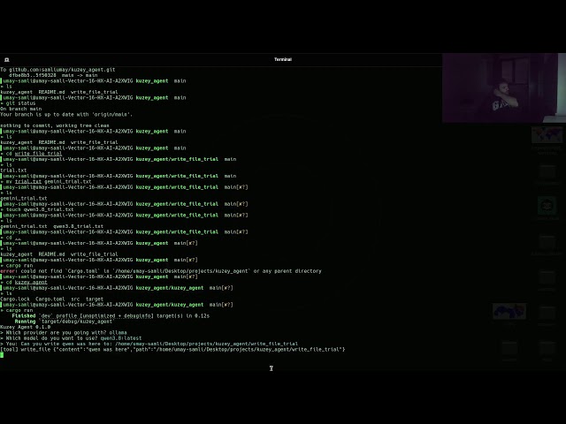Open the green desktop icon behind the terminal
This screenshot has height=424, width=566.
click(x=547, y=206)
